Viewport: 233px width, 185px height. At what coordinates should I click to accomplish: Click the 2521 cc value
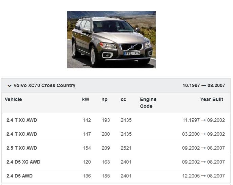(126, 148)
